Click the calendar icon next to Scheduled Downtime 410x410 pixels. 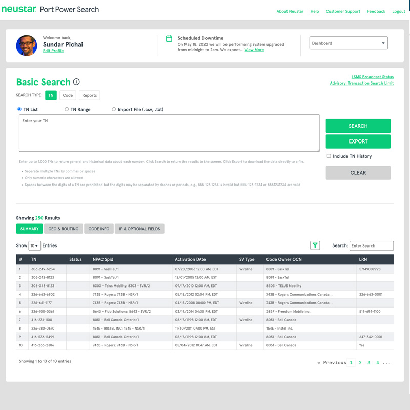coord(169,38)
